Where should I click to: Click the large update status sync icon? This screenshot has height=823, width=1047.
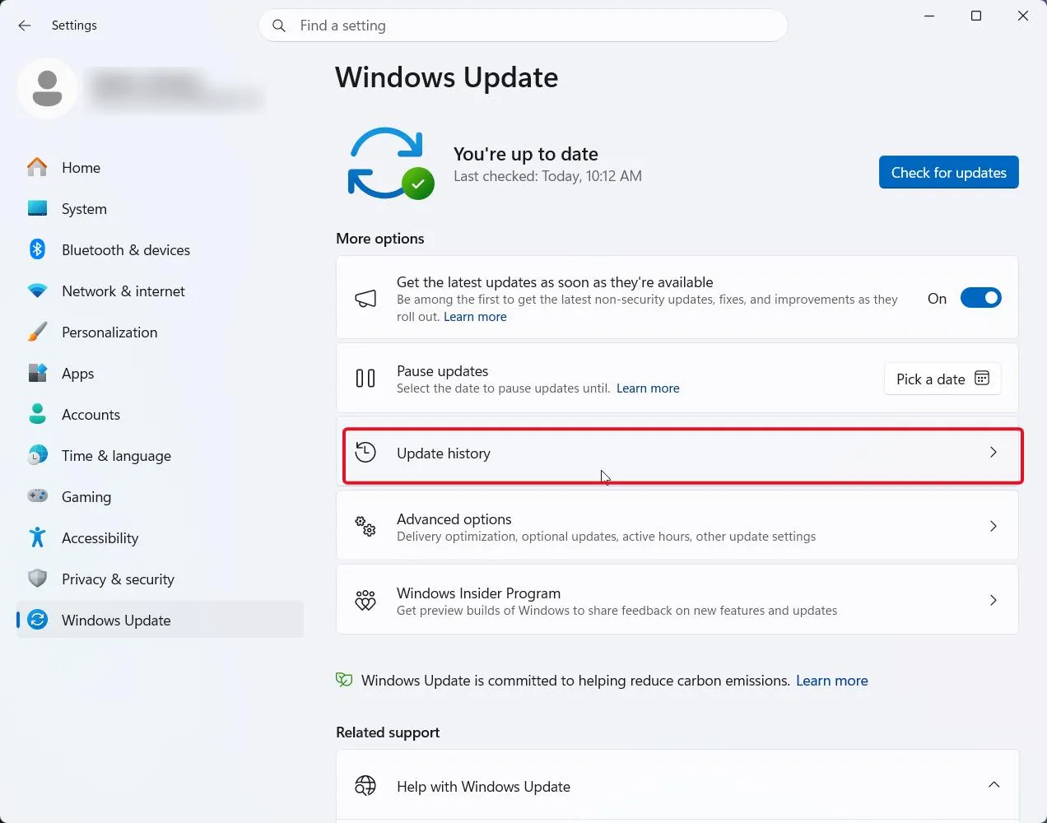tap(390, 163)
